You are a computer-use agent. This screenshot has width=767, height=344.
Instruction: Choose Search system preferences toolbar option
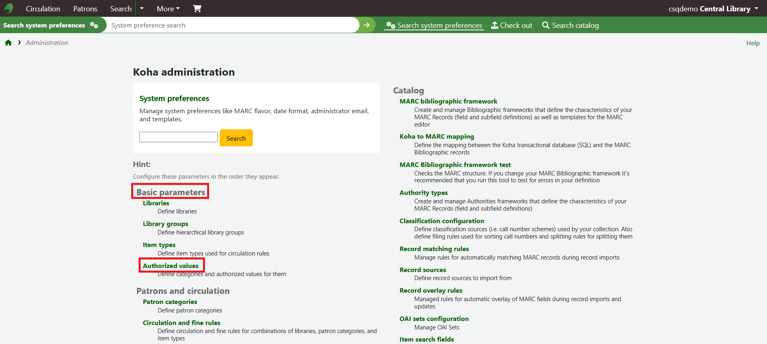[434, 25]
